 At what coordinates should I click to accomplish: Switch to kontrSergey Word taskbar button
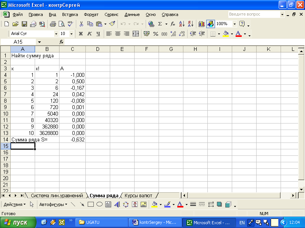155,222
